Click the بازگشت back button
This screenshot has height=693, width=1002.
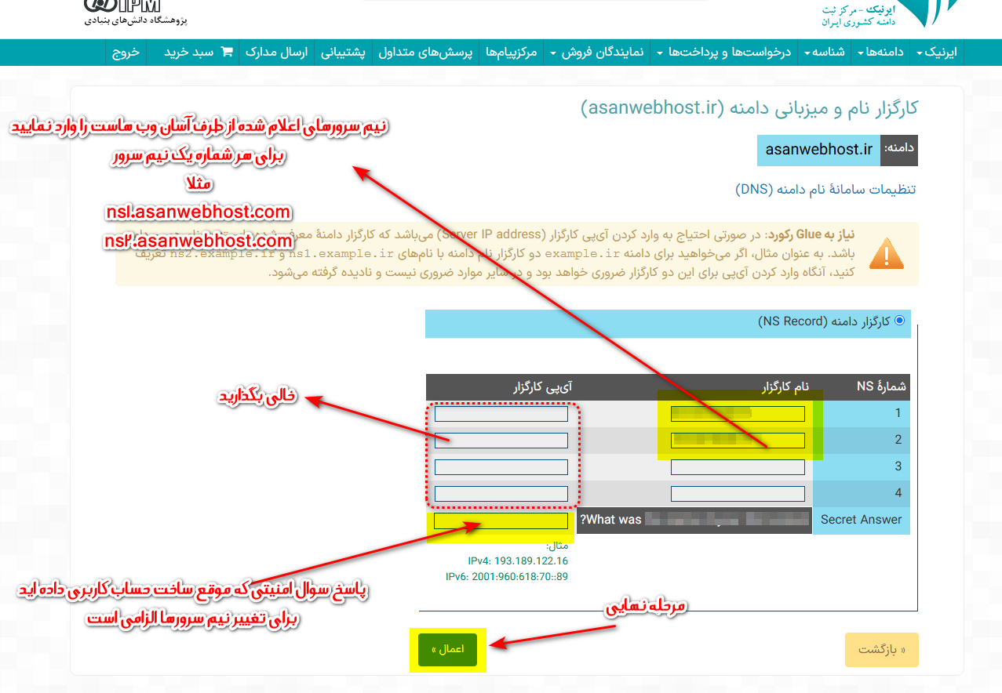pyautogui.click(x=880, y=650)
